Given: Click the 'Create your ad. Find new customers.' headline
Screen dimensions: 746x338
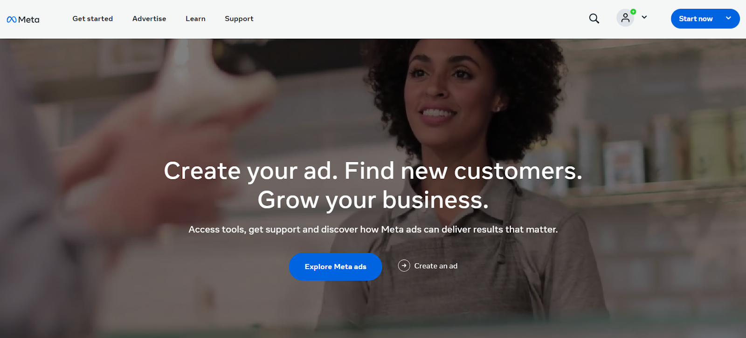Looking at the screenshot, I should click(373, 171).
